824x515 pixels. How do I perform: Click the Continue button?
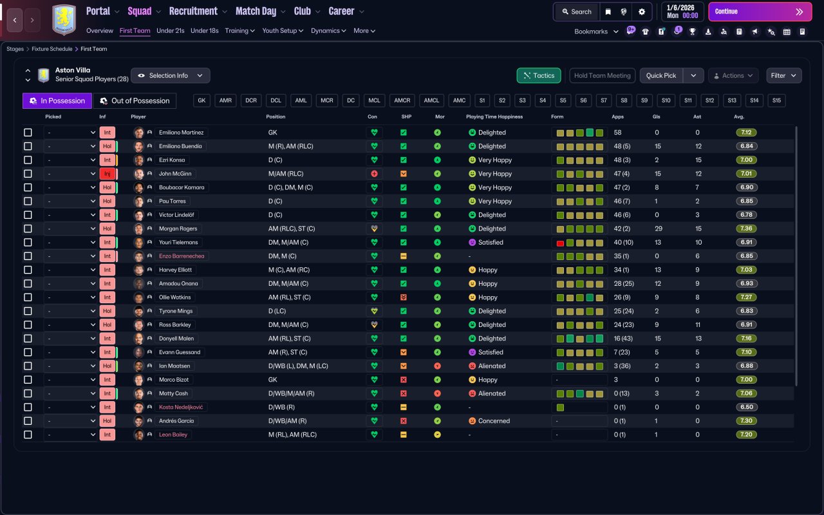tap(760, 12)
